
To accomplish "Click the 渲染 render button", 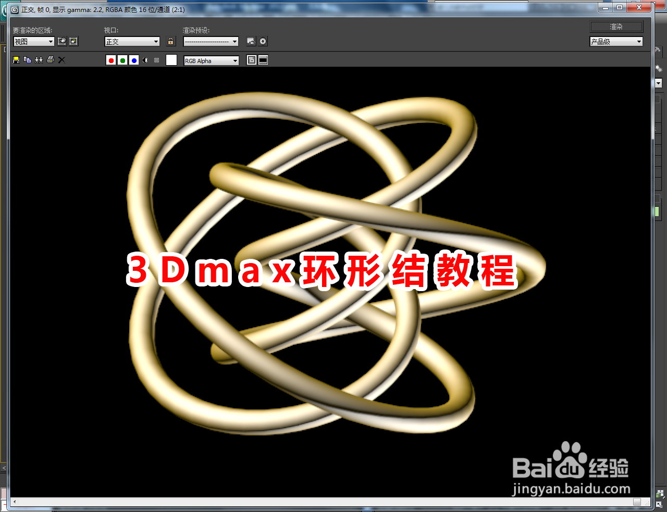I will click(x=616, y=27).
